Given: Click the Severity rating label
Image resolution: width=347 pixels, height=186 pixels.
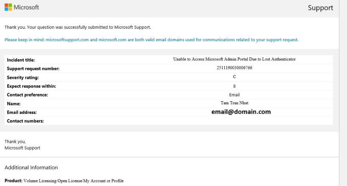Looking at the screenshot, I should [x=23, y=77].
